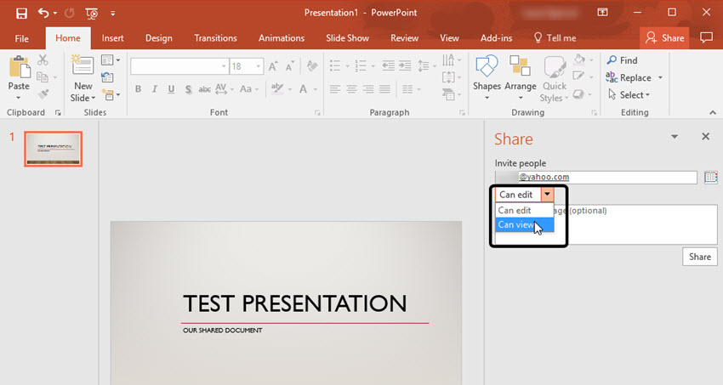Open the Comments speech bubble icon
Image resolution: width=723 pixels, height=385 pixels.
tap(706, 37)
